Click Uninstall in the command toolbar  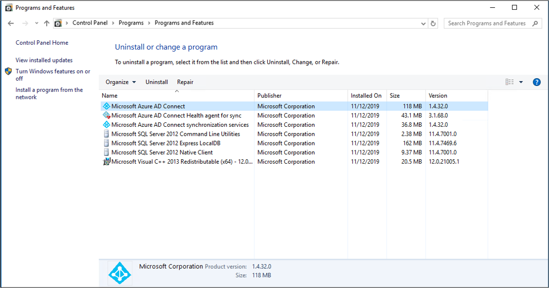[156, 82]
